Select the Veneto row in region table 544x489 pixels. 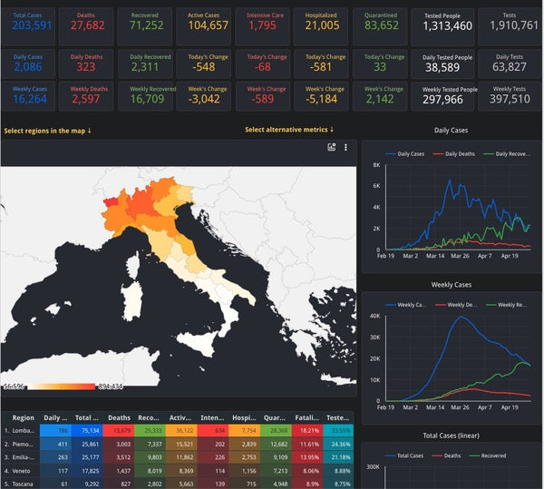[x=178, y=471]
